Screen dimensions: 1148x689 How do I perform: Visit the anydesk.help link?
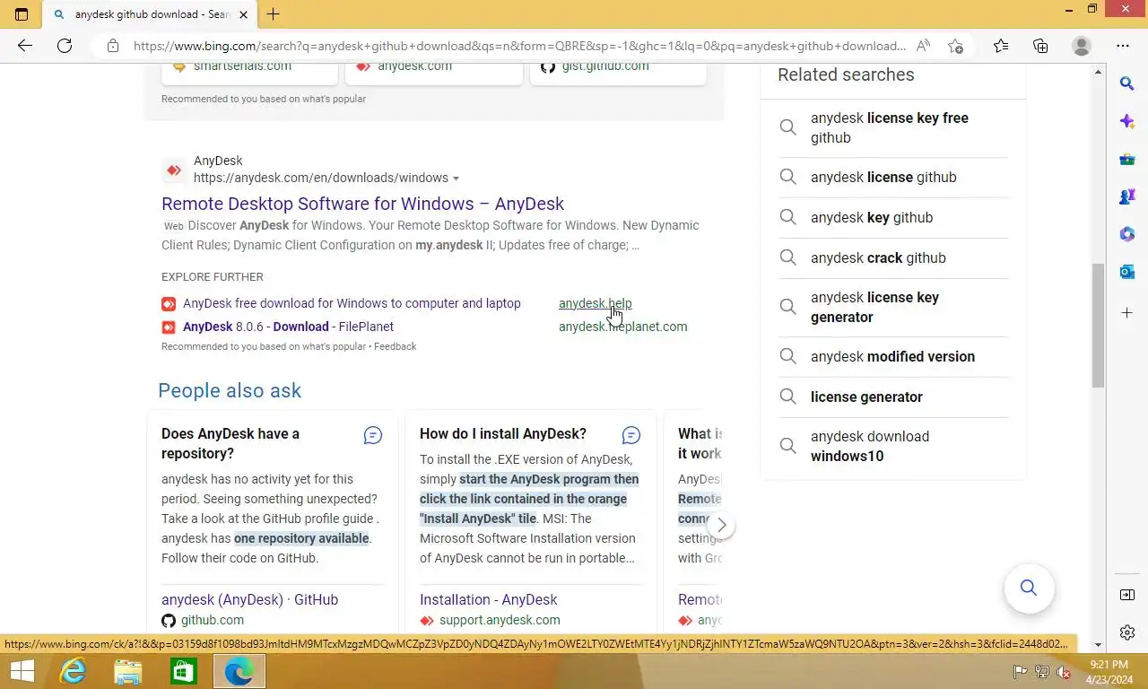click(595, 303)
